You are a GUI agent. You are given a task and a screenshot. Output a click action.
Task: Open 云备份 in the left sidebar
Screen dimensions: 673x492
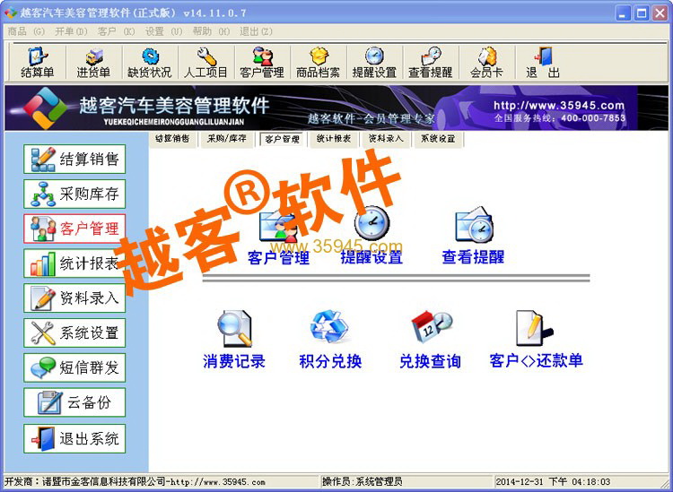click(x=74, y=402)
